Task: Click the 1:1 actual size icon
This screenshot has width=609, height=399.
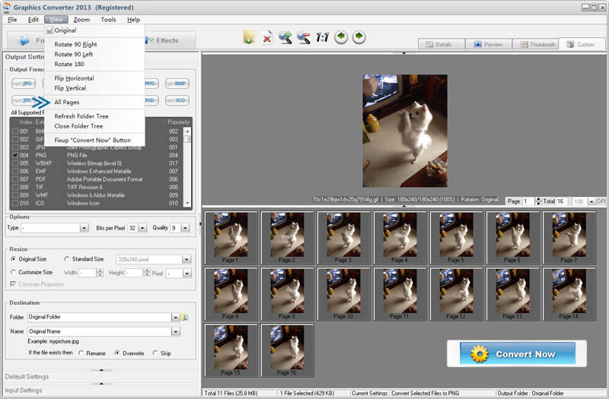Action: [x=322, y=37]
